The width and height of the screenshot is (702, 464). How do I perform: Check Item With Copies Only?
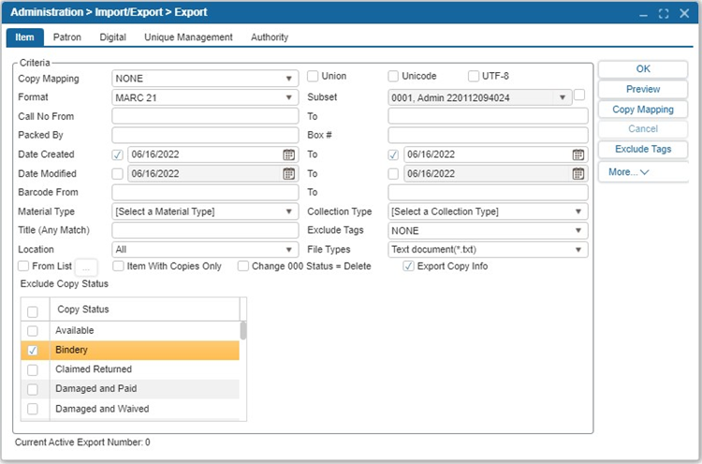[x=118, y=267]
